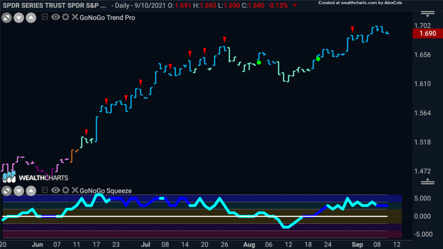The image size is (443, 249).
Task: Click the red down arrow beside -0.13%
Action: [x=295, y=5]
